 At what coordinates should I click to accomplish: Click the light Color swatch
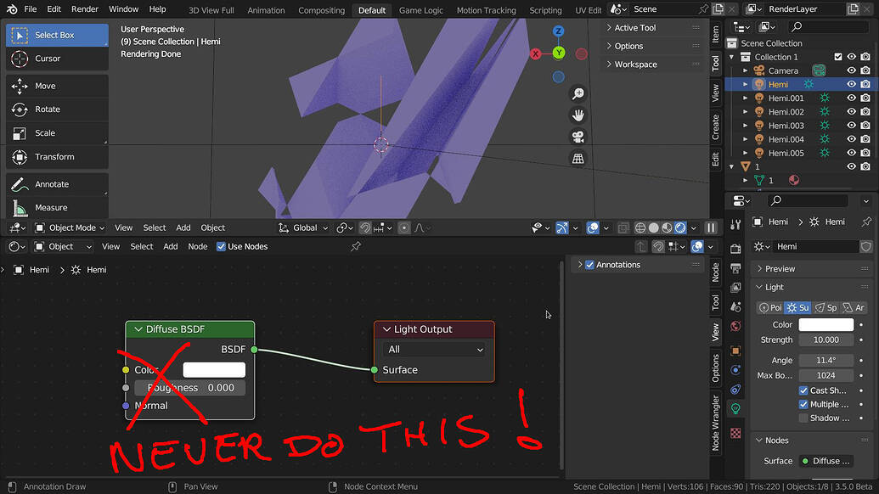tap(825, 325)
